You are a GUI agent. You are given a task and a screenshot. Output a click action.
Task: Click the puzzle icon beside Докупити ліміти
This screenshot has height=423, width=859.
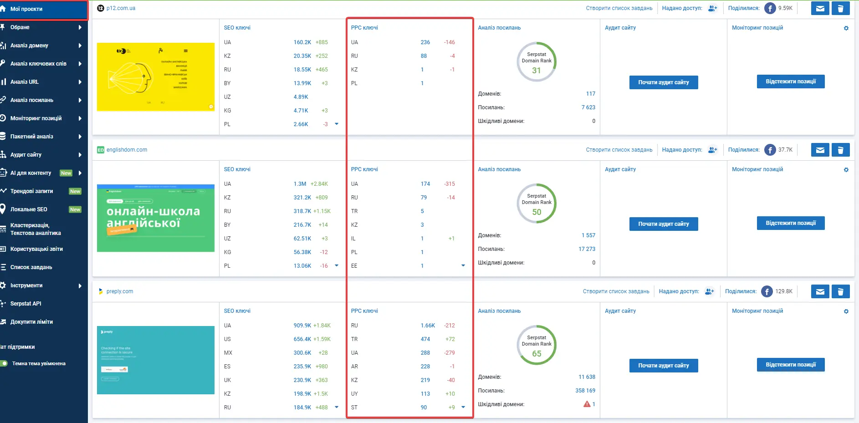[3, 322]
